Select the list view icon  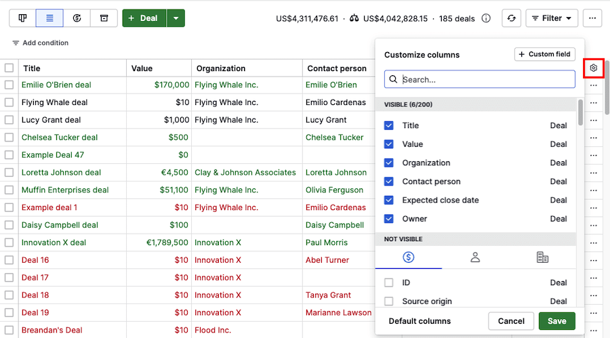tap(49, 18)
